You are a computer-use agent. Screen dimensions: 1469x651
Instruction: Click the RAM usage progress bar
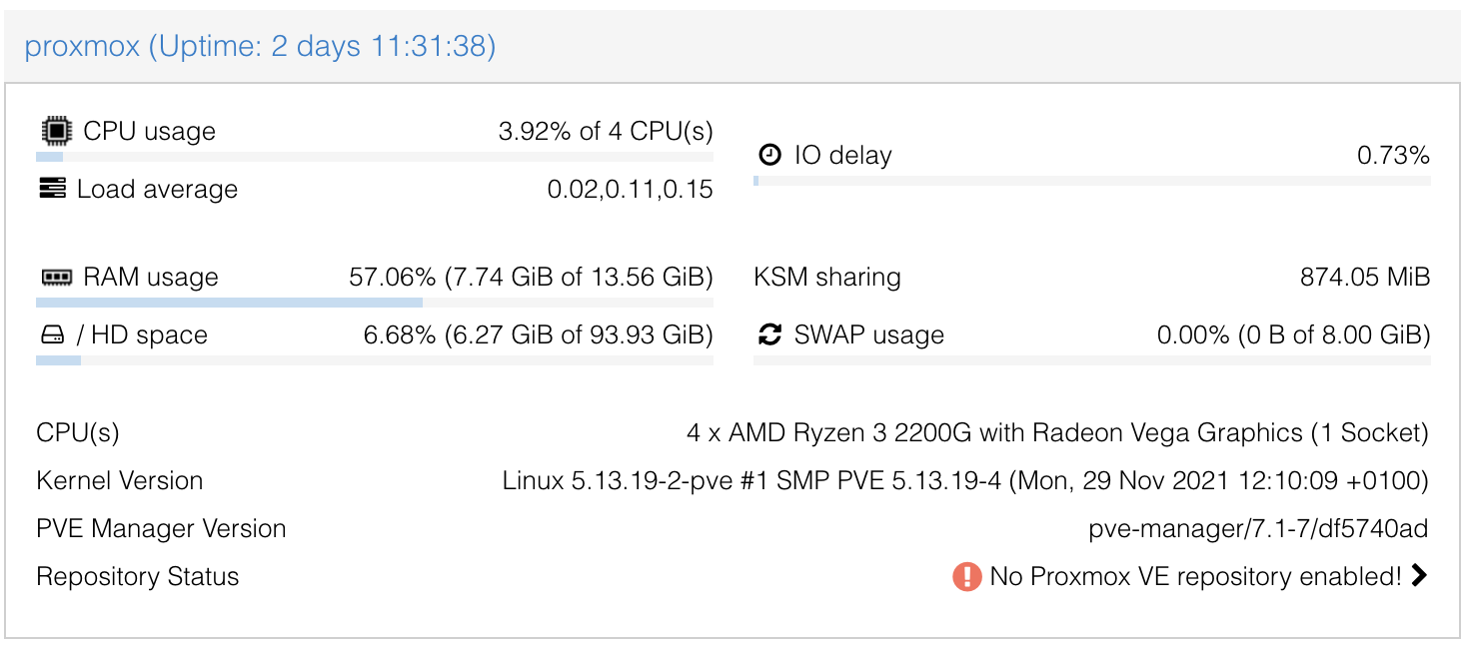pos(375,303)
